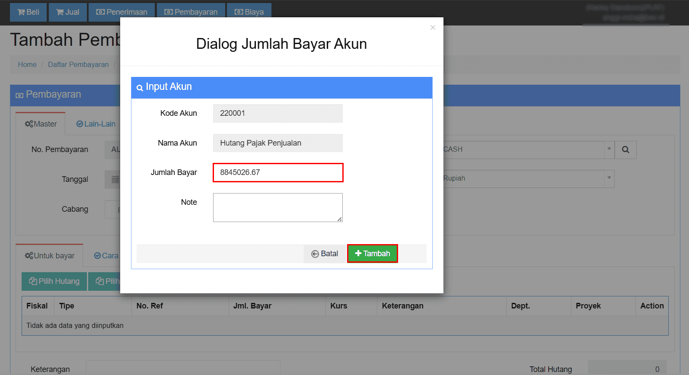
Task: Go to the Home breadcrumb link
Action: pos(27,64)
